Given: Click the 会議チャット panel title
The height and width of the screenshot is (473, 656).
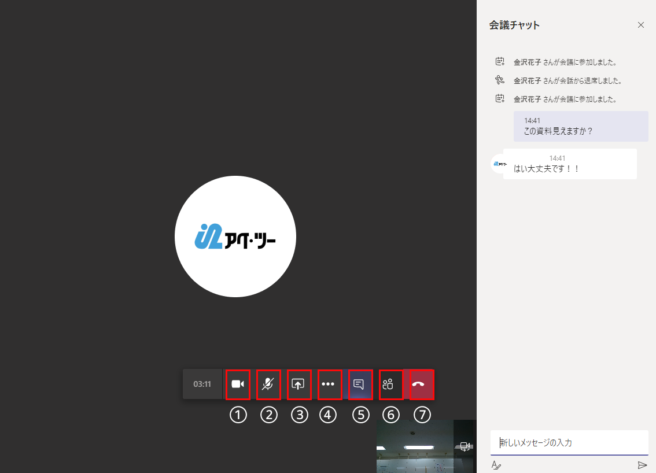Looking at the screenshot, I should pyautogui.click(x=514, y=25).
